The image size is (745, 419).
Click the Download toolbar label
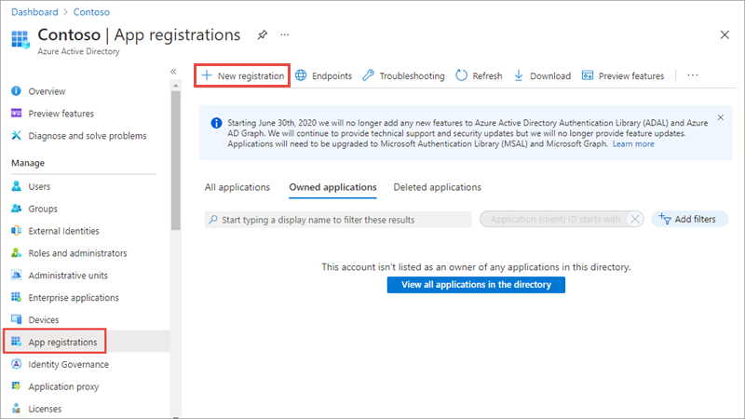tap(550, 76)
